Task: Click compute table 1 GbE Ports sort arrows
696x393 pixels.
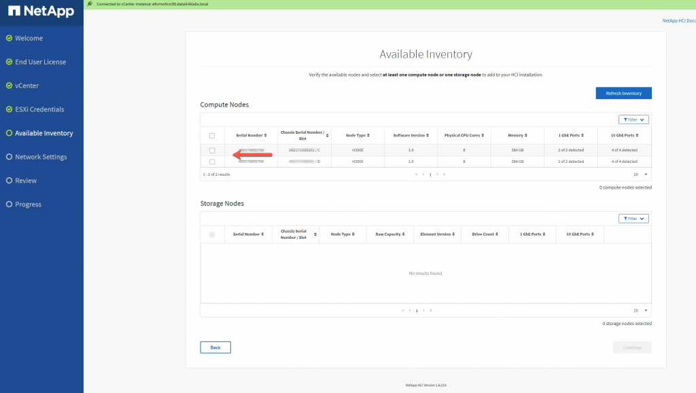Action: coord(582,135)
